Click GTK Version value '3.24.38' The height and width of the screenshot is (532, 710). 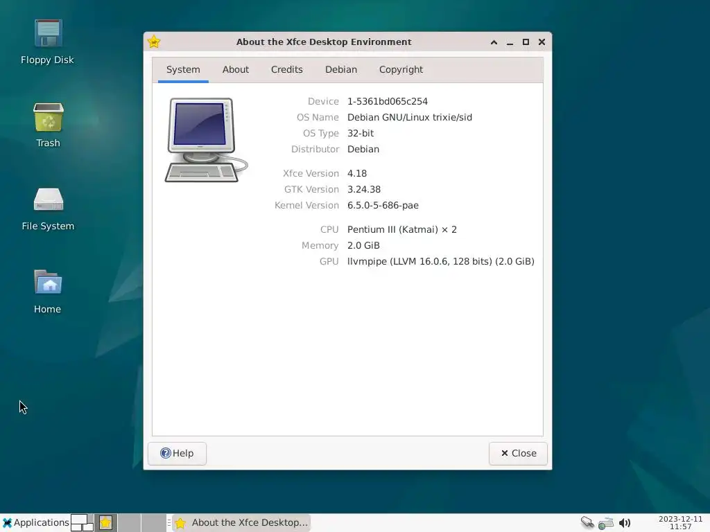coord(363,189)
